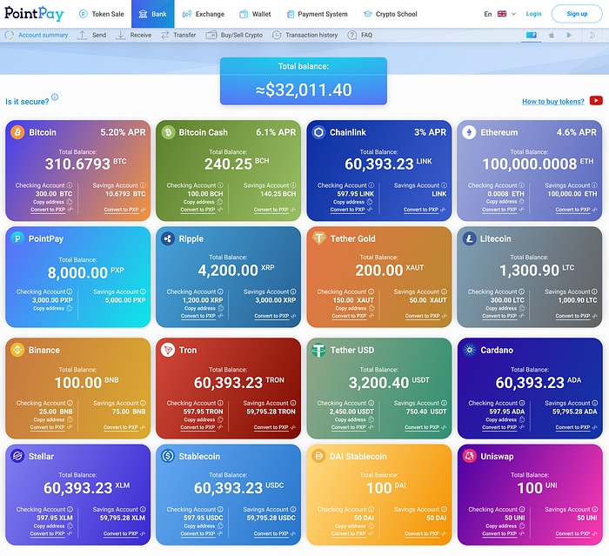The height and width of the screenshot is (556, 609).
Task: Open the FAQ tab
Action: [x=360, y=35]
